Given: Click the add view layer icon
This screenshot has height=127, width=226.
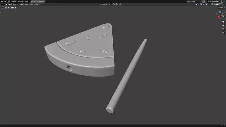Looking at the screenshot, I should 222,1.
